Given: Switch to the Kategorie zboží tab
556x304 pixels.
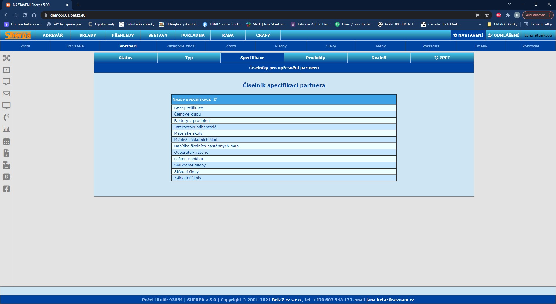Looking at the screenshot, I should click(181, 46).
